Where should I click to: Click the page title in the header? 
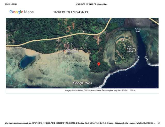(x=91, y=4)
